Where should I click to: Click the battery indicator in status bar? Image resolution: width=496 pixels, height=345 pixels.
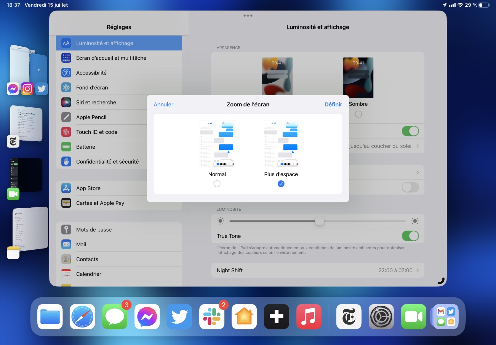tap(484, 5)
